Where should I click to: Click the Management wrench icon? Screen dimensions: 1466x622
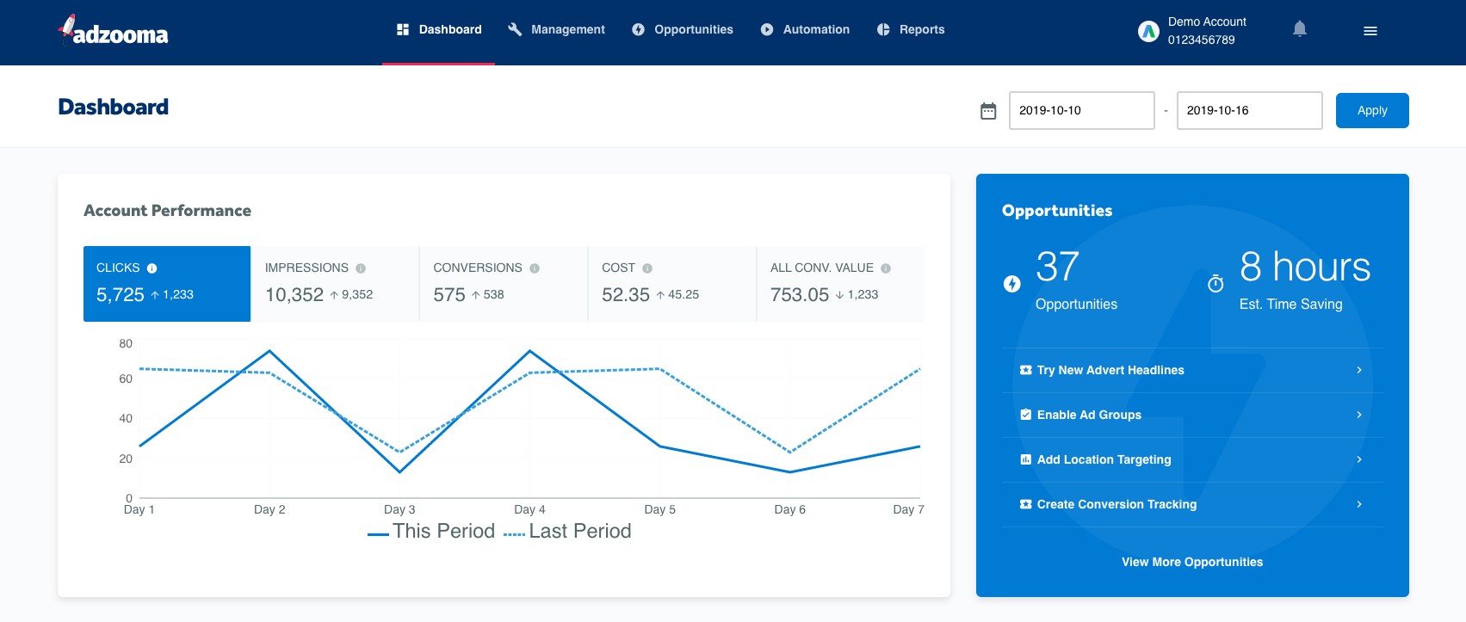[x=515, y=29]
